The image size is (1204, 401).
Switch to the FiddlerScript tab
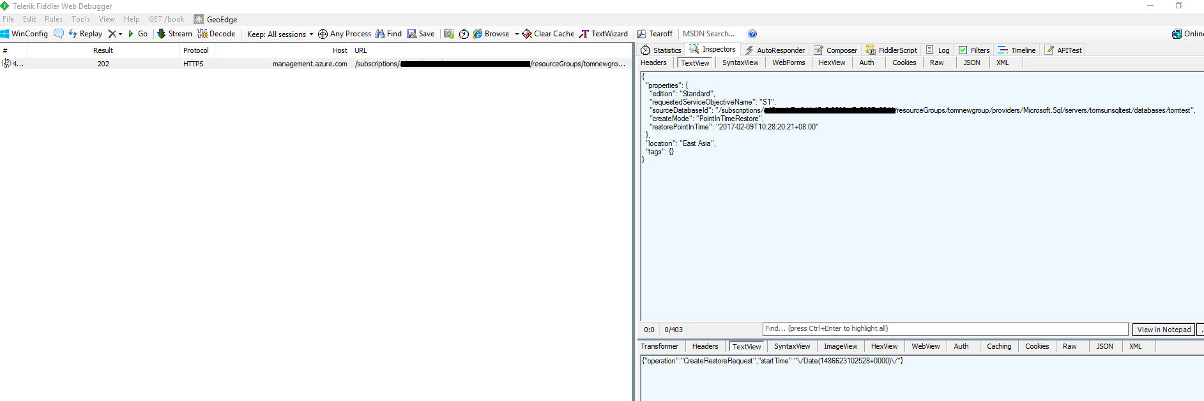click(891, 50)
